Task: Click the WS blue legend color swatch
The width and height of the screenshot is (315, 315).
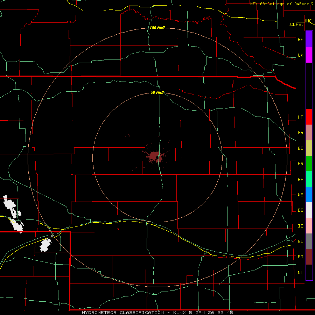Action: [309, 195]
